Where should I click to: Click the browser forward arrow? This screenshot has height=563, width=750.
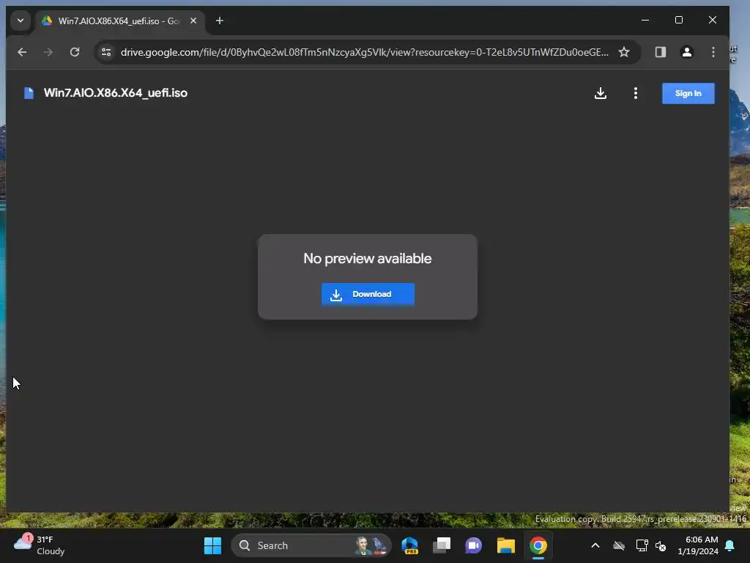point(48,52)
